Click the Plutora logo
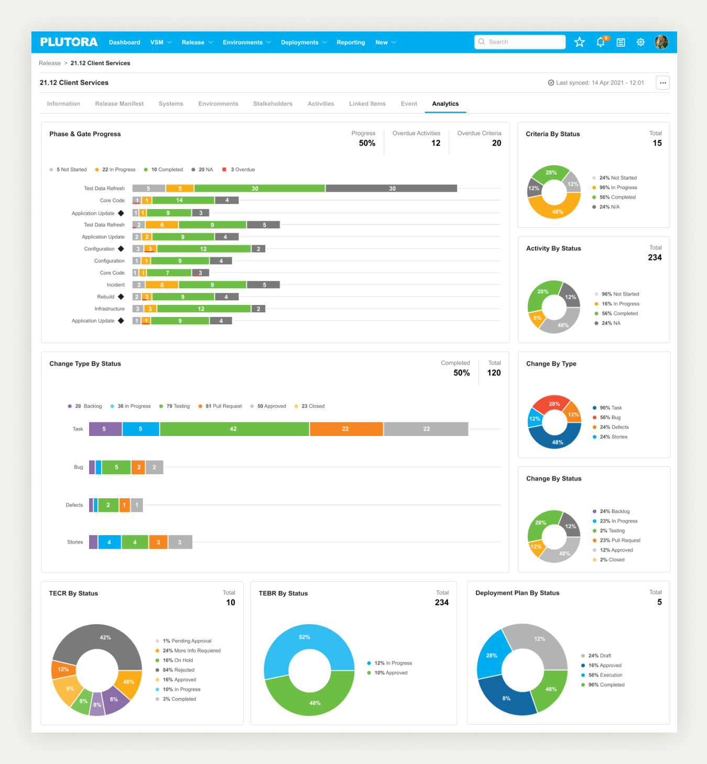 point(69,42)
